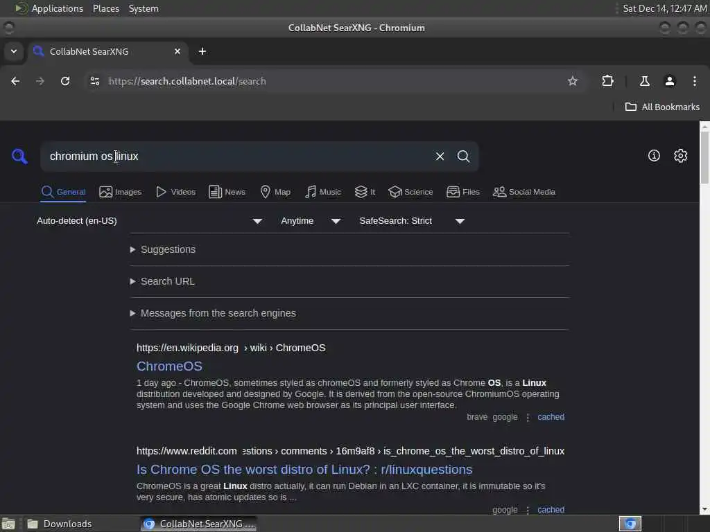Click the clock showing Sat Dec 14
Image resolution: width=710 pixels, height=532 pixels.
(664, 8)
